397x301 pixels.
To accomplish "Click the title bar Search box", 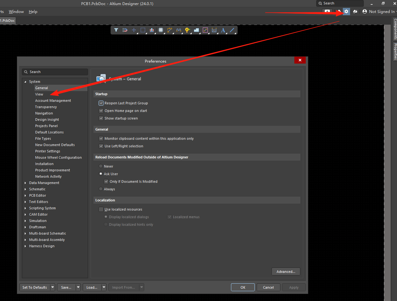I will pyautogui.click(x=340, y=3).
